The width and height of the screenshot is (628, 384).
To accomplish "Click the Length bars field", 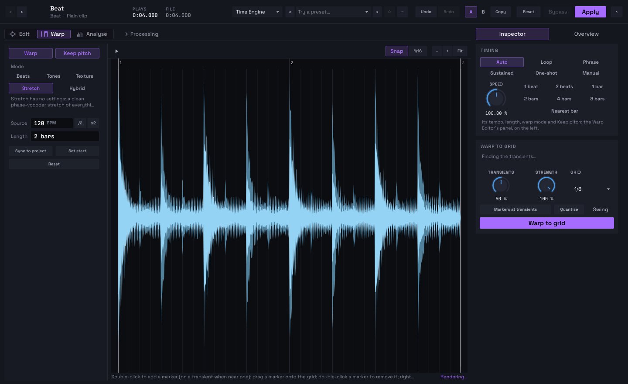I will (65, 136).
